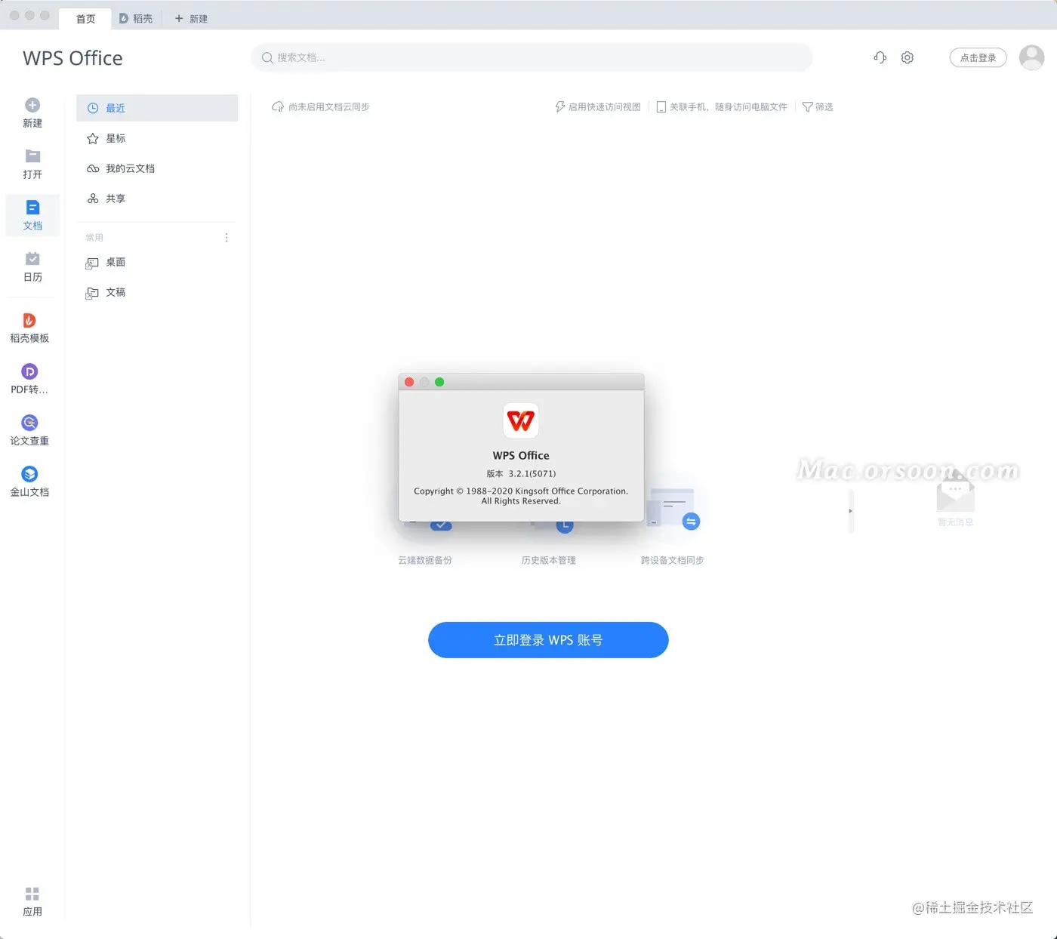Switch to the 稻壳 tab
This screenshot has height=939, width=1057.
pyautogui.click(x=136, y=19)
